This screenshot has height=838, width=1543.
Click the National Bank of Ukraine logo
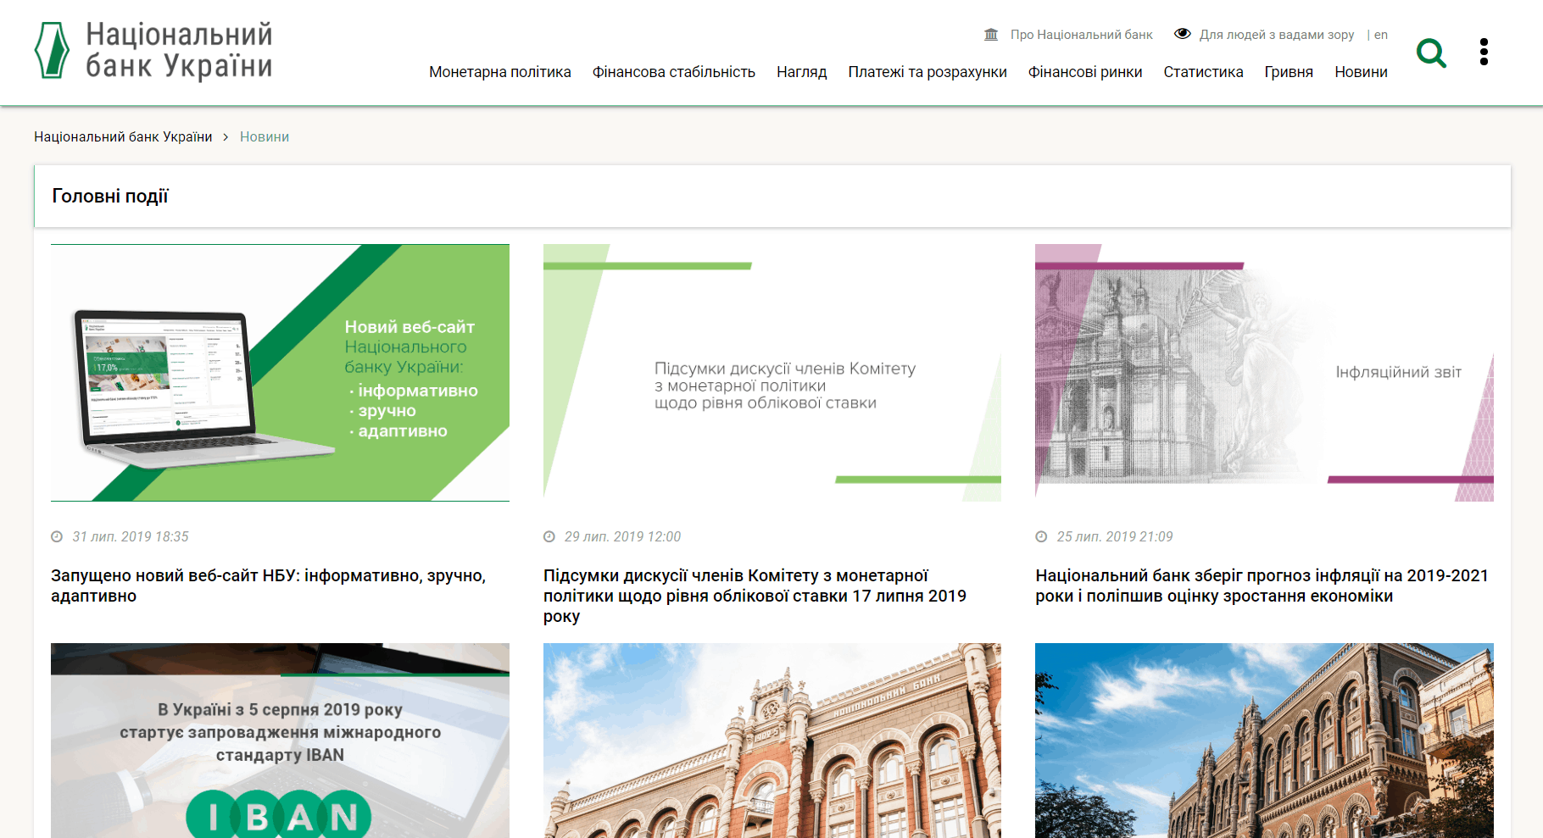(x=153, y=51)
